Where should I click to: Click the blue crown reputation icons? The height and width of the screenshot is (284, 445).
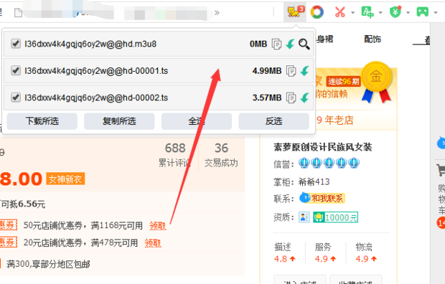point(329,163)
